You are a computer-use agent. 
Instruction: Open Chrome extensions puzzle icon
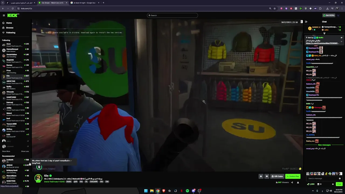(320, 8)
